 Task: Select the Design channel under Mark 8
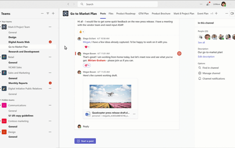(x=12, y=37)
